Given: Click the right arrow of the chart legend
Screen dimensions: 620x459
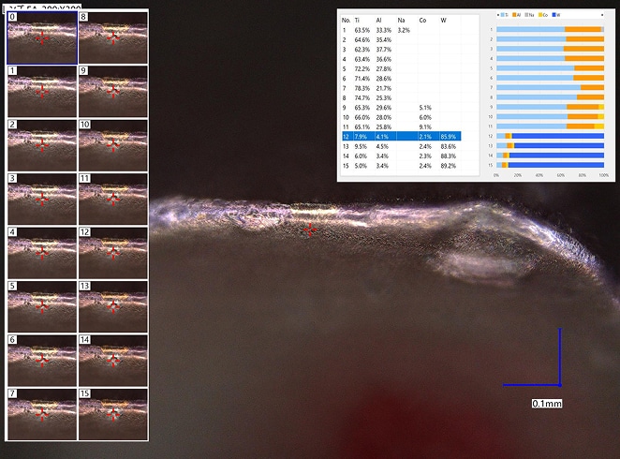Looking at the screenshot, I should 601,16.
